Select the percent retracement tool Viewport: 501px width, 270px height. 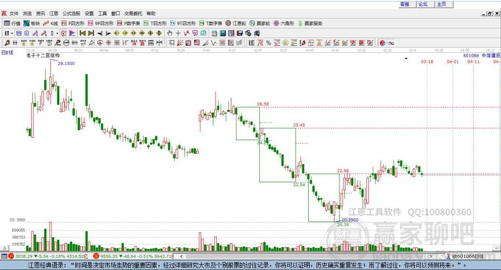click(269, 43)
